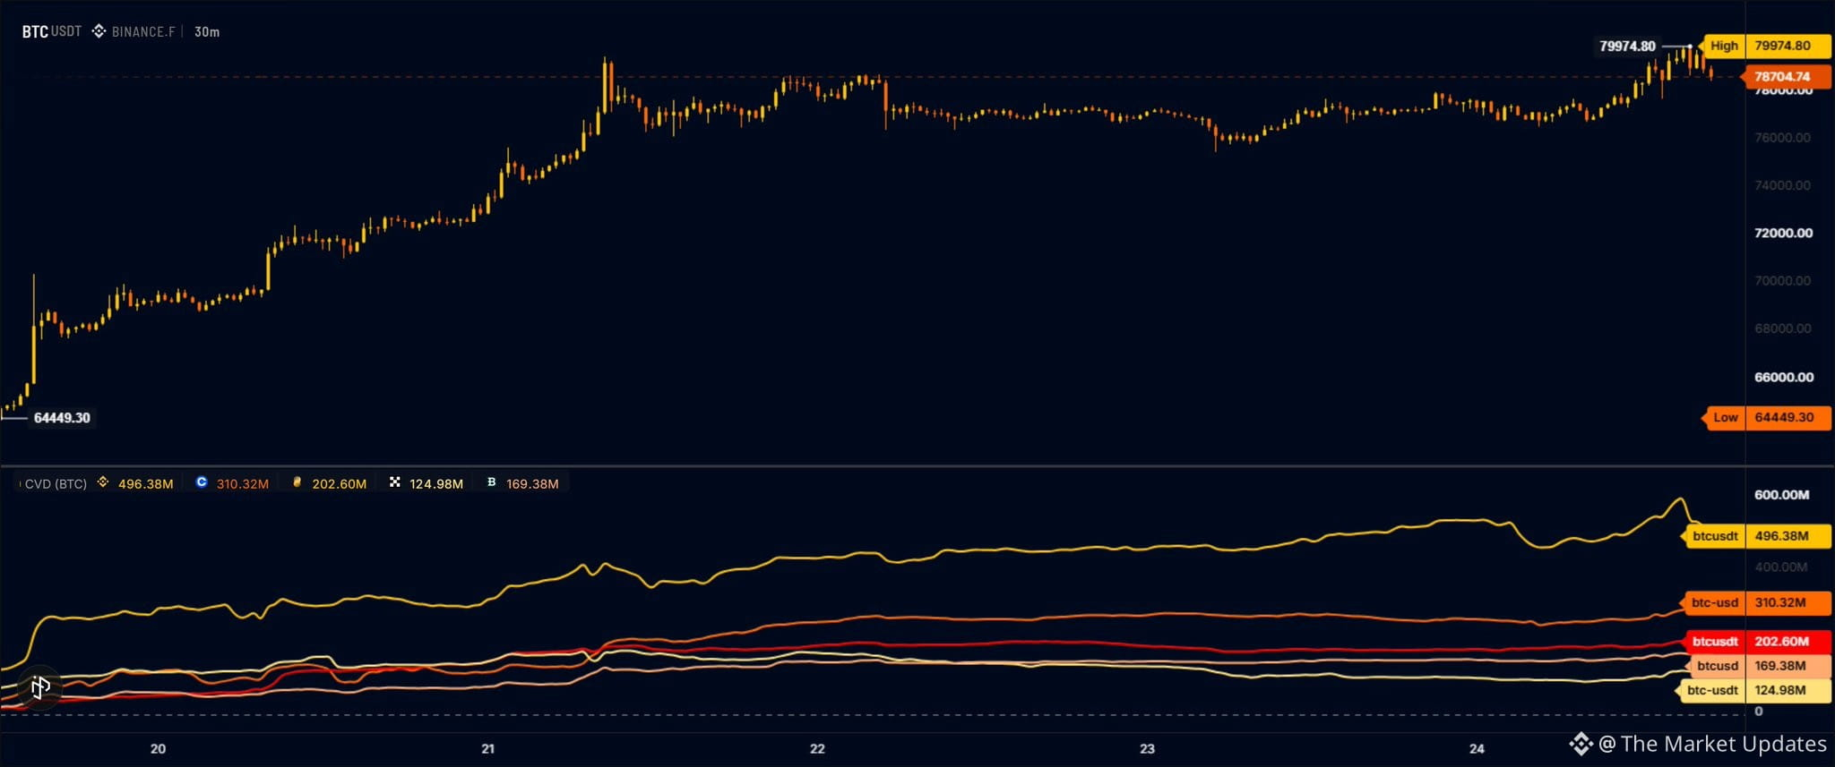Click the Binance icon in the CVD legend
1835x767 pixels.
103,482
